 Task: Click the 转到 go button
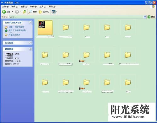[151, 17]
